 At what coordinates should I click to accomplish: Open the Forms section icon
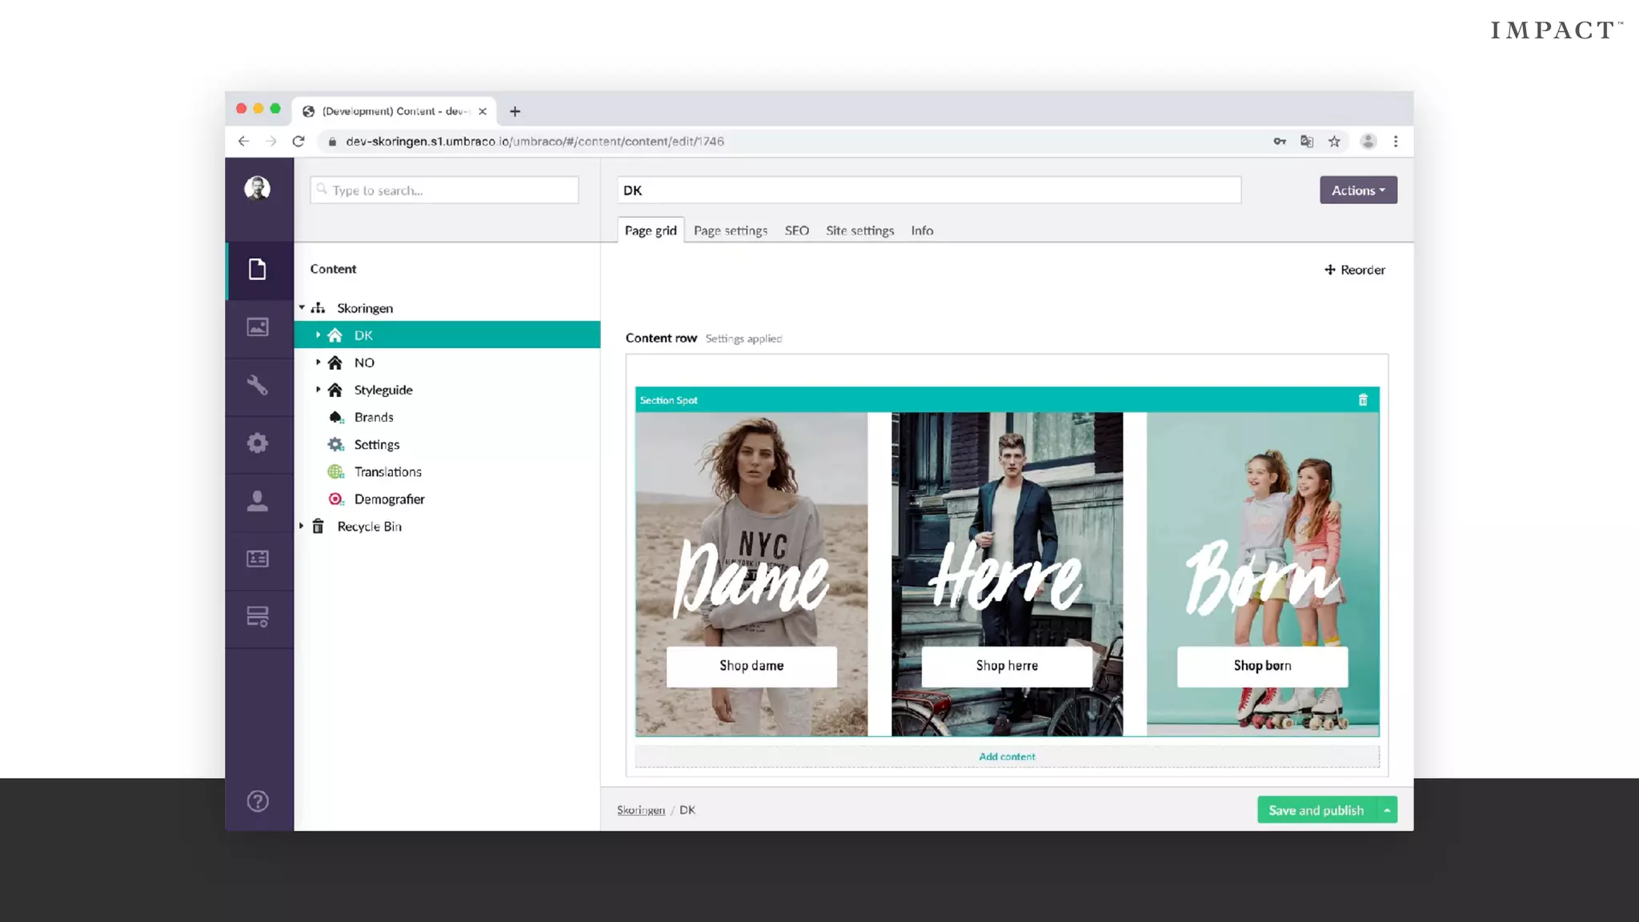click(257, 617)
